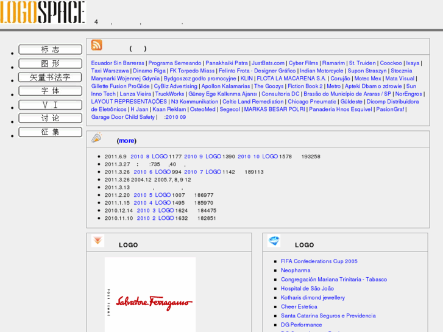Image resolution: width=443 pixels, height=332 pixels.
Task: Open the Cyber Films link
Action: (x=303, y=63)
